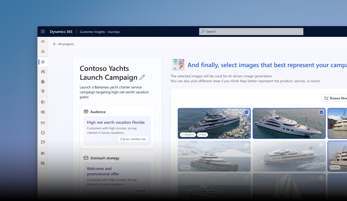Open the app launcher waffle menu
This screenshot has width=347, height=201.
[x=43, y=32]
